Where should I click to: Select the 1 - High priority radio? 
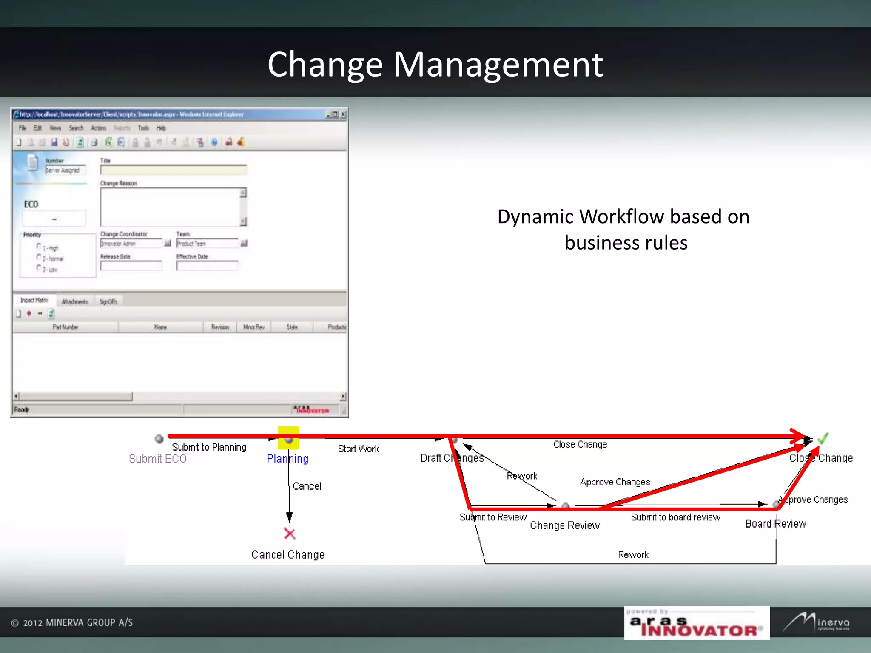tap(39, 247)
